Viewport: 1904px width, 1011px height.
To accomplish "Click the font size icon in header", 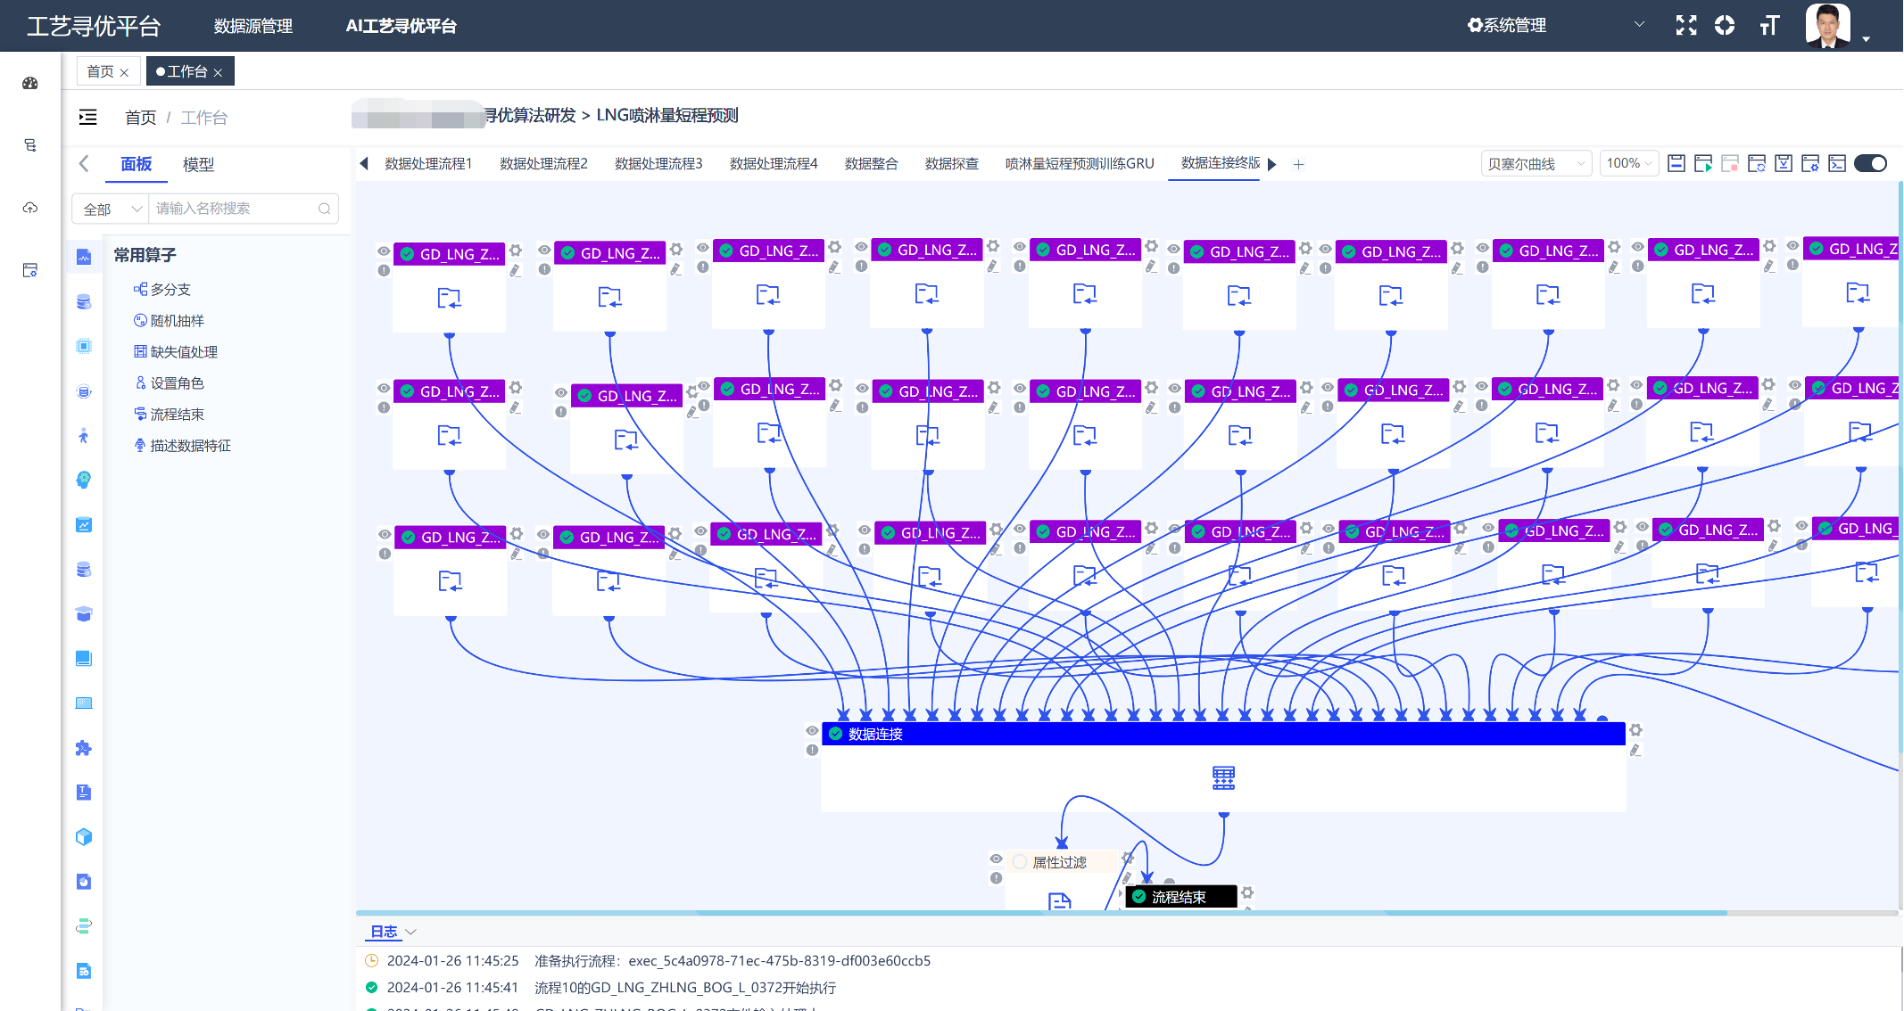I will click(1769, 26).
